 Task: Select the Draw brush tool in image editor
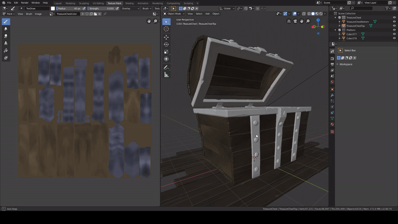coord(6,22)
